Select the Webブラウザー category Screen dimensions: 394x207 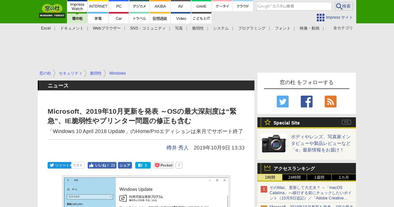click(107, 28)
